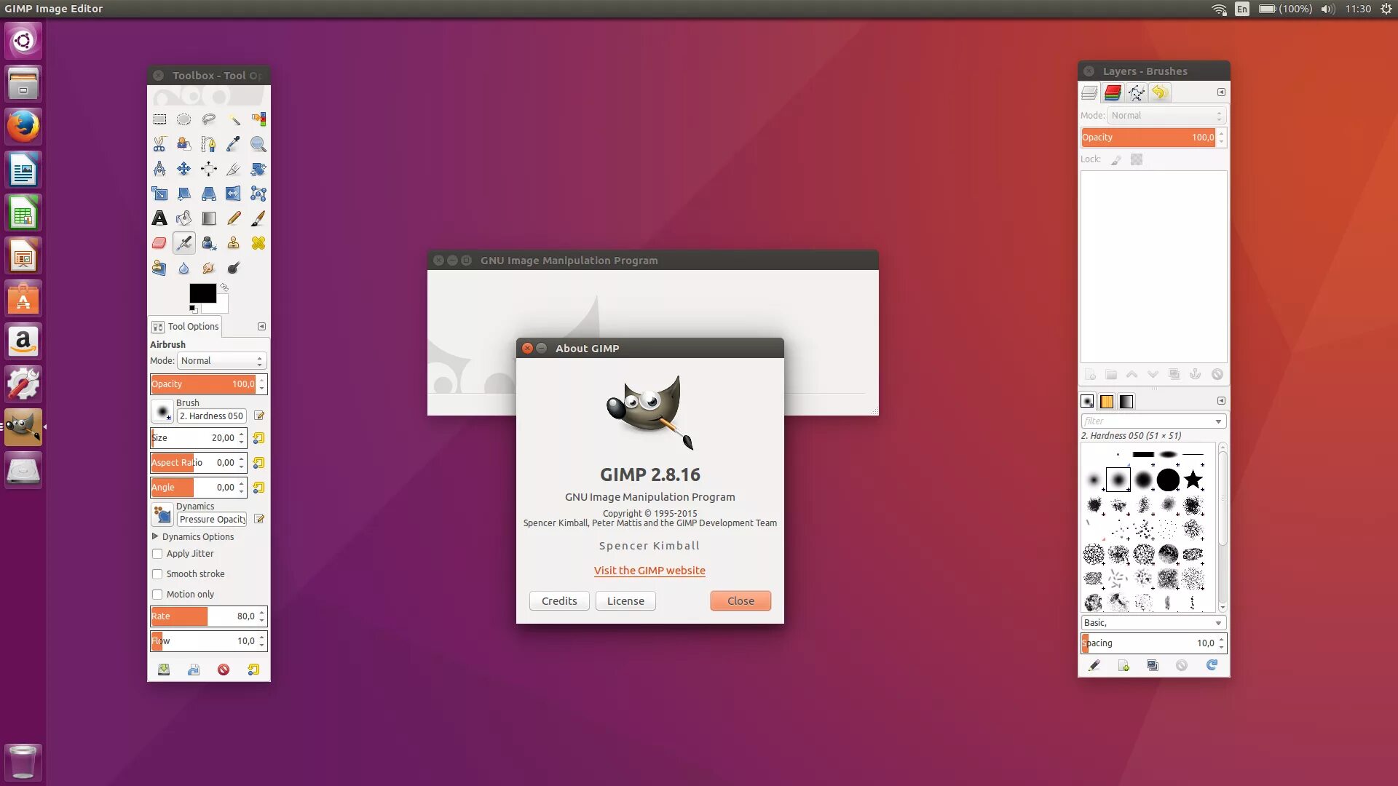Open Firefox from the launcher
This screenshot has height=786, width=1398.
point(23,127)
